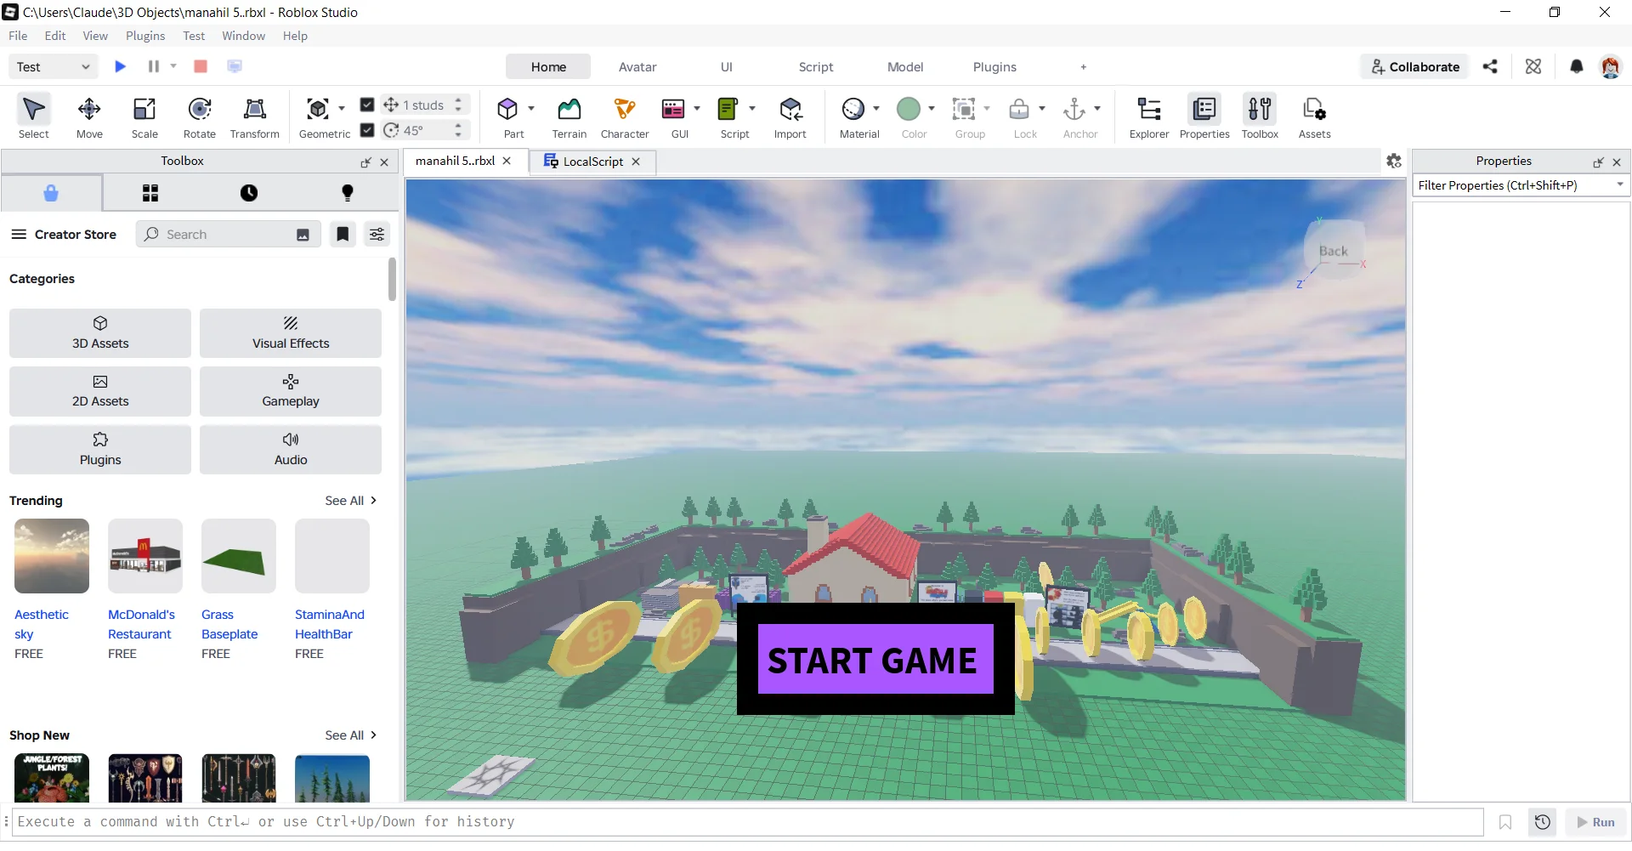Image resolution: width=1632 pixels, height=851 pixels.
Task: Click the command bar input field
Action: pos(748,822)
